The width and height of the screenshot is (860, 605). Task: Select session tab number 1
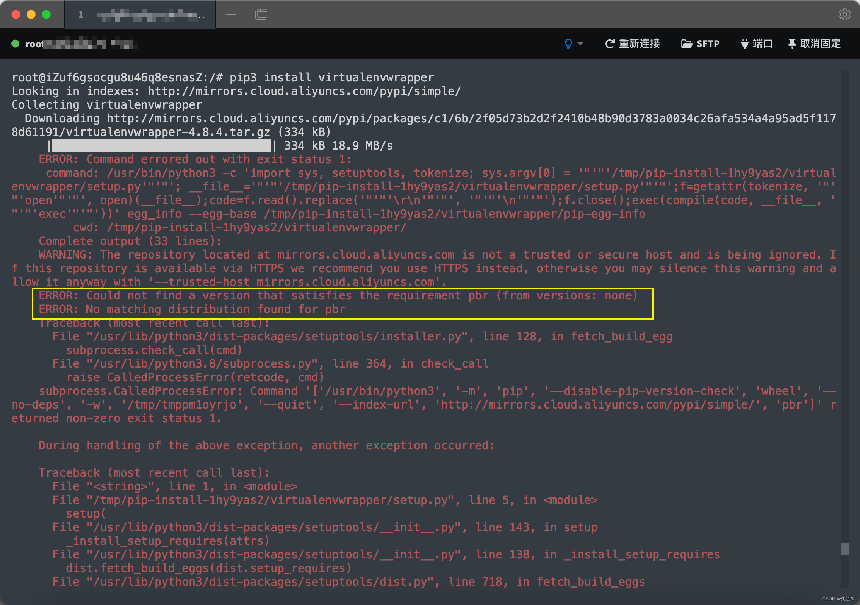coord(140,14)
